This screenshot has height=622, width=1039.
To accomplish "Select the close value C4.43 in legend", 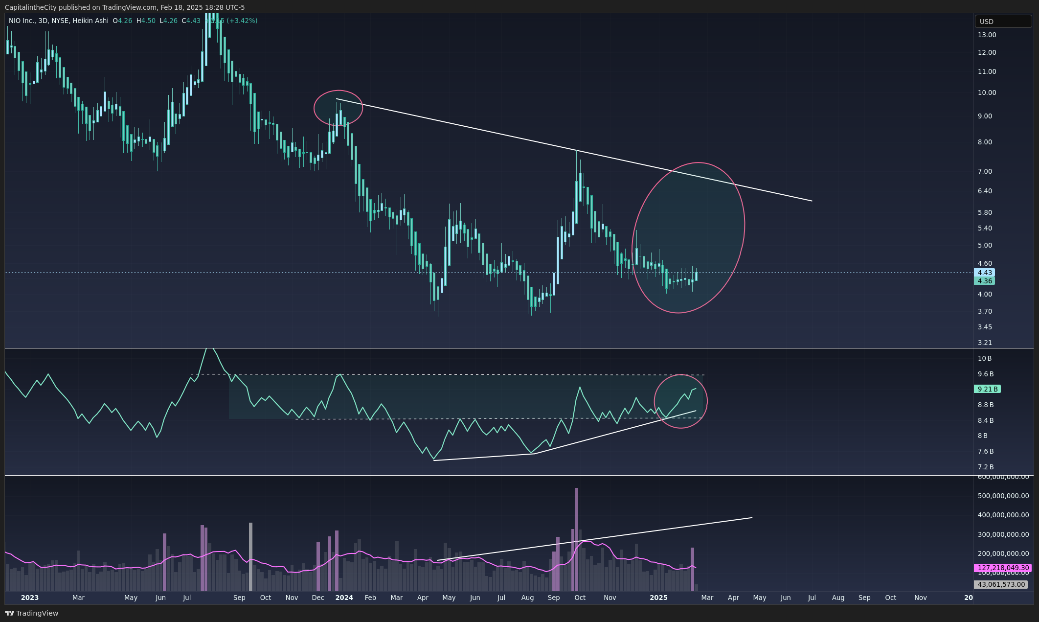I will coord(191,21).
